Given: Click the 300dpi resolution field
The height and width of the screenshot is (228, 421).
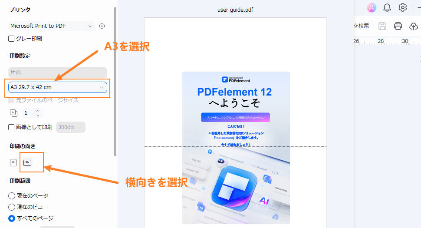Looking at the screenshot, I should tap(71, 127).
